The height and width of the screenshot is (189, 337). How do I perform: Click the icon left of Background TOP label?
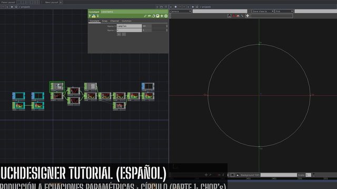[x=237, y=175]
